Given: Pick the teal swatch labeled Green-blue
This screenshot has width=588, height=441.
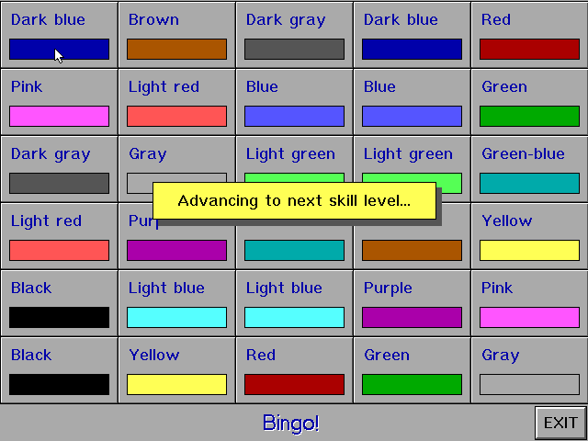Looking at the screenshot, I should coord(529,184).
